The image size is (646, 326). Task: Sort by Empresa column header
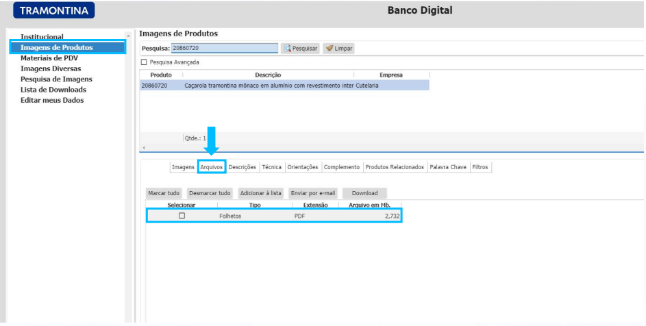tap(391, 75)
